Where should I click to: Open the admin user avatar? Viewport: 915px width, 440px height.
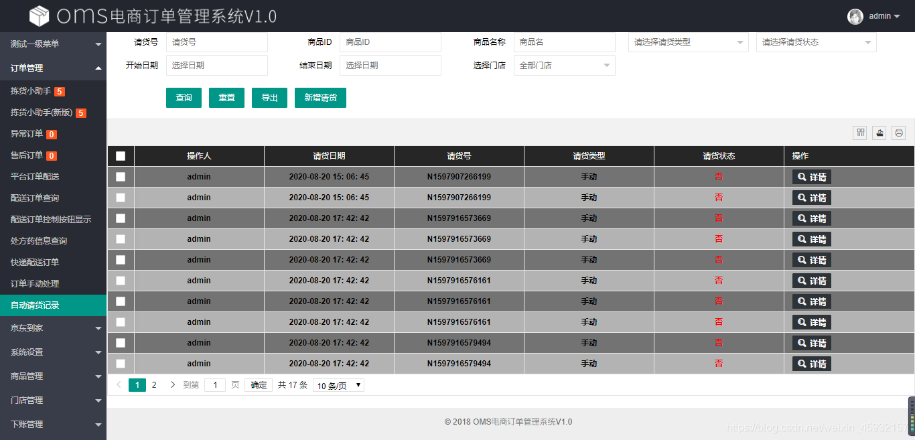point(855,16)
